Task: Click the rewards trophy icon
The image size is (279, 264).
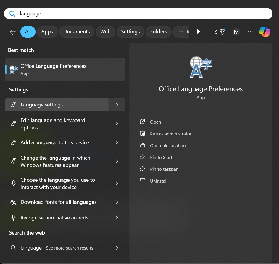Action: point(222,32)
